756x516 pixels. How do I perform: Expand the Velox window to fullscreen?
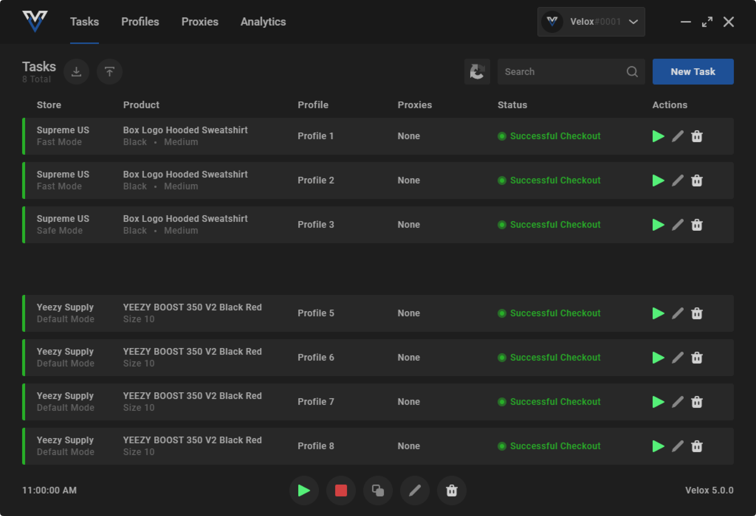[707, 22]
